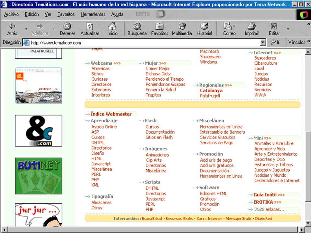Viewport: 311px width, 233px height.
Task: Click the 7525 enlaces text
Action: click(x=269, y=209)
